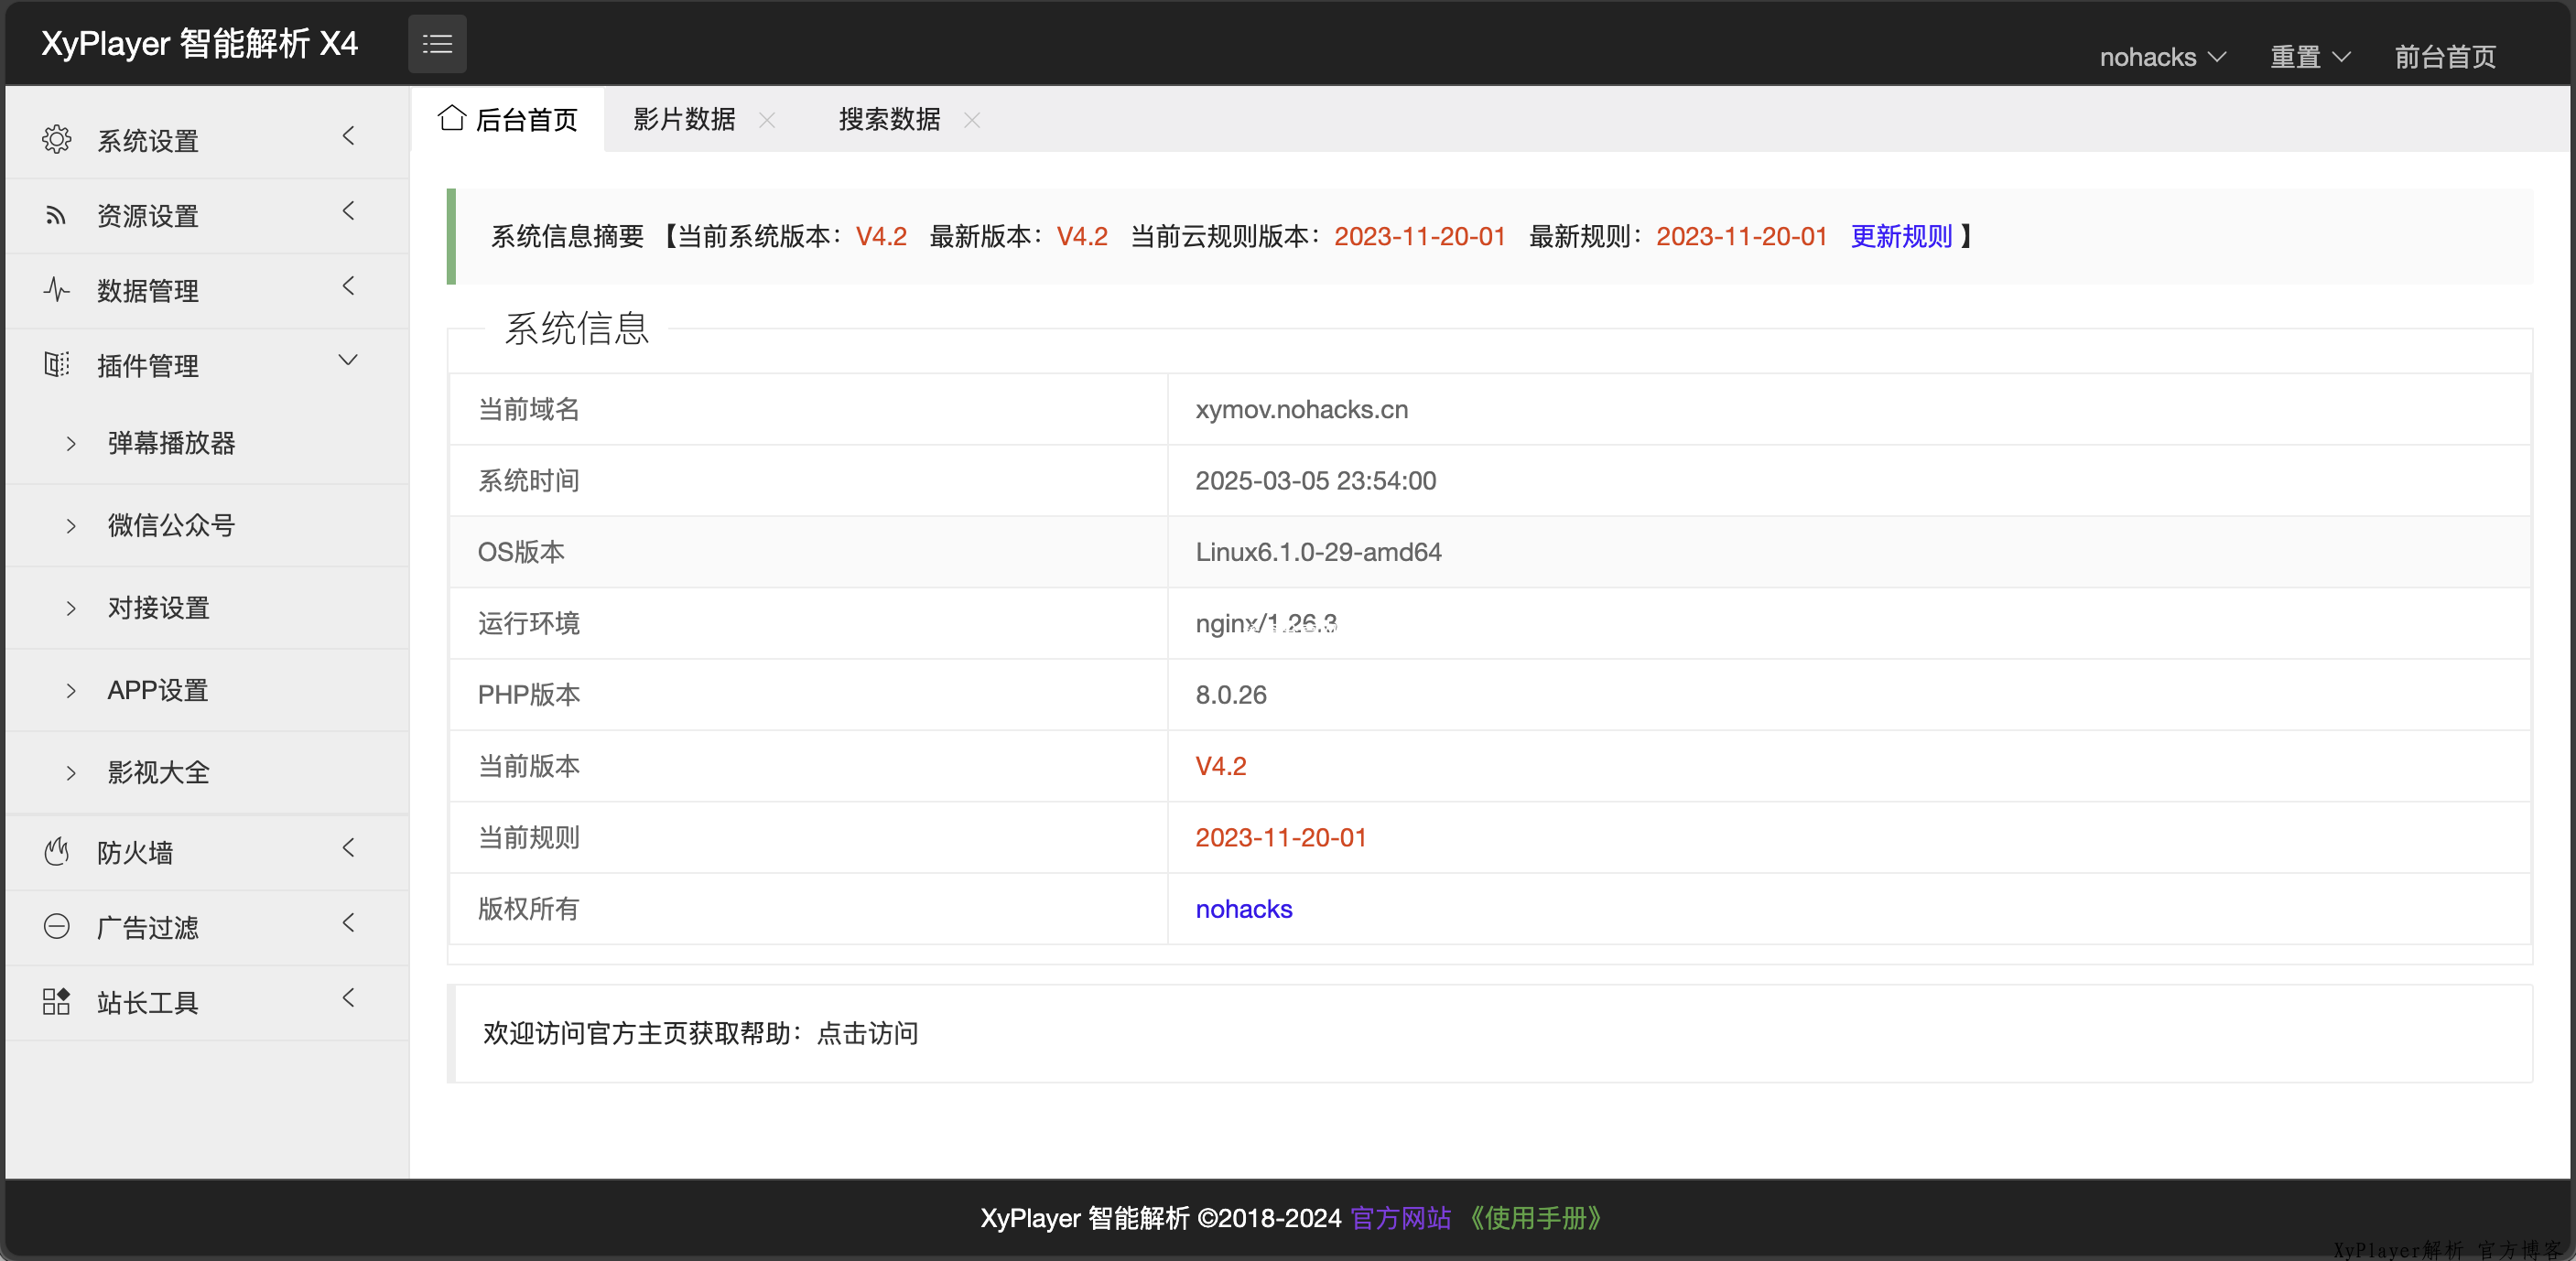
Task: Expand the 防火墙 menu arrow
Action: (x=348, y=848)
